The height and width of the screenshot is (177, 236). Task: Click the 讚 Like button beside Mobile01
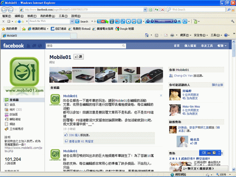[79, 57]
